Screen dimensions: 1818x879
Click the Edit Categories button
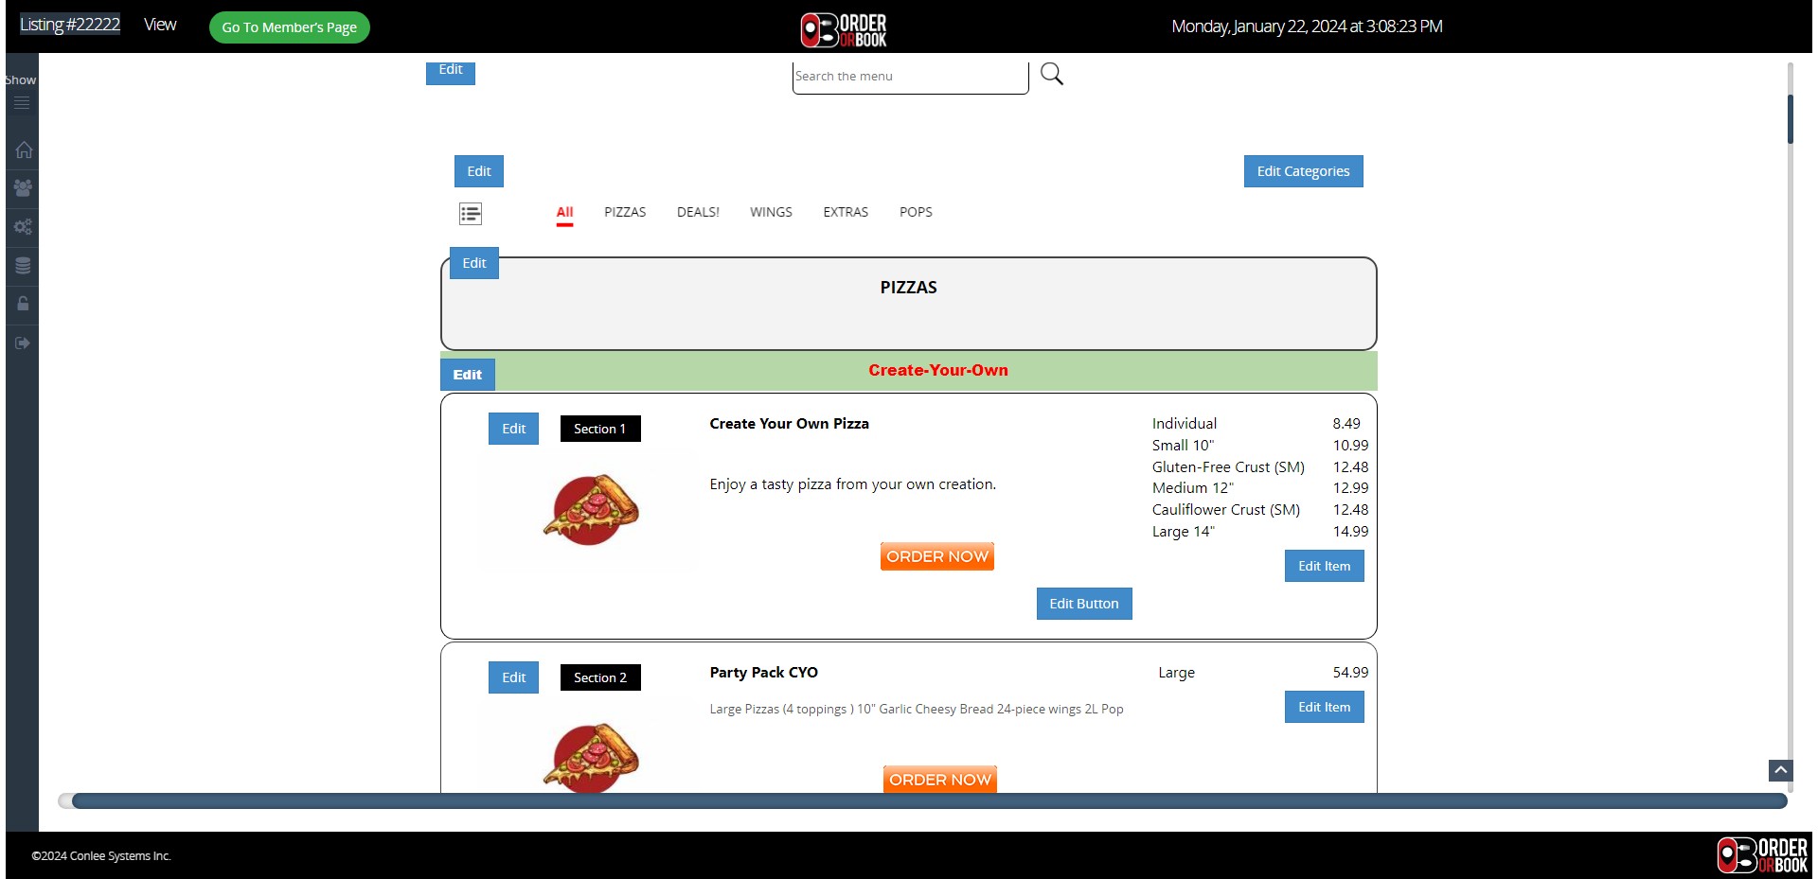click(x=1303, y=171)
